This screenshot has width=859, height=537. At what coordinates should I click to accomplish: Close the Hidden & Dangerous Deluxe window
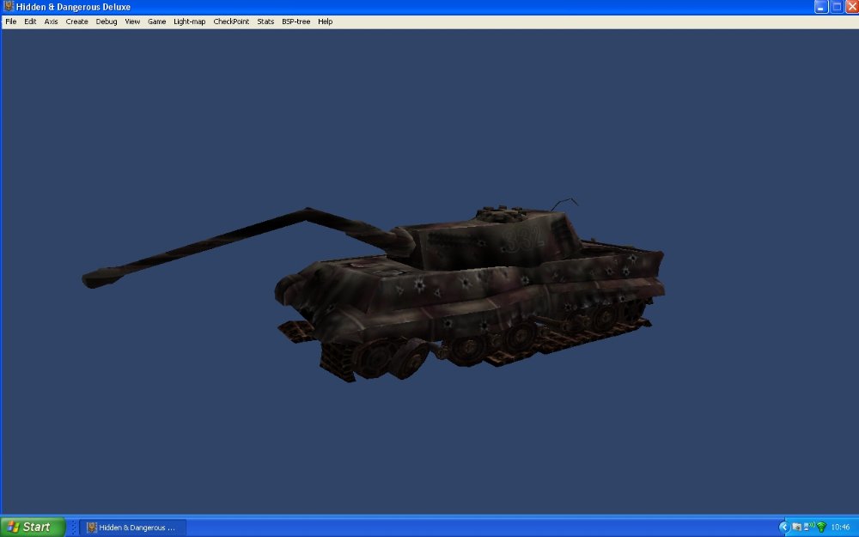852,7
